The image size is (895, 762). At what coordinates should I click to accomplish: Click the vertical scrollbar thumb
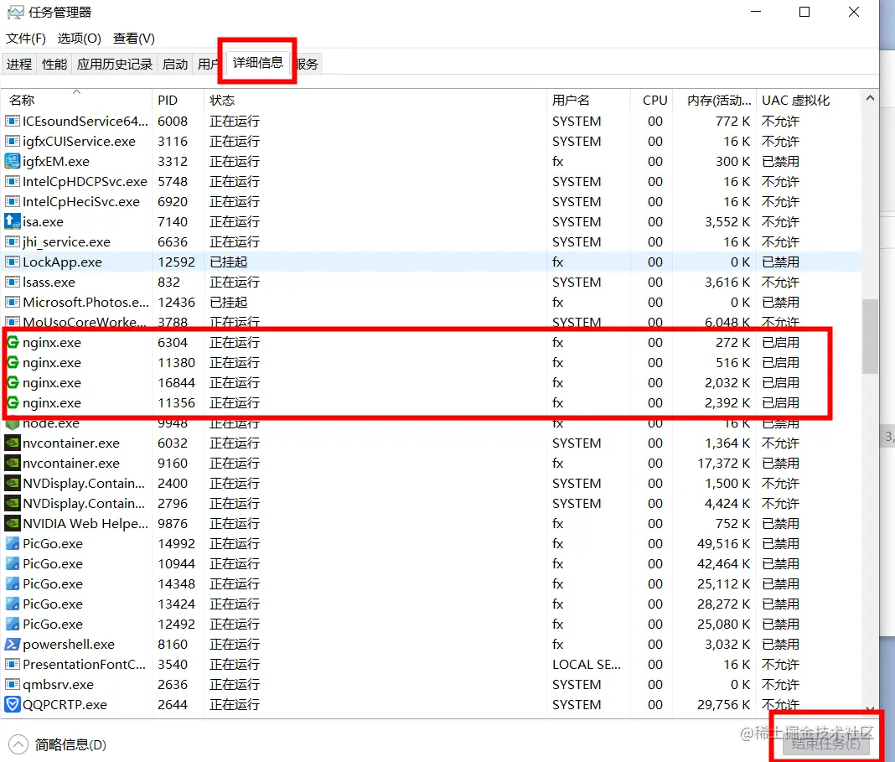tap(870, 337)
